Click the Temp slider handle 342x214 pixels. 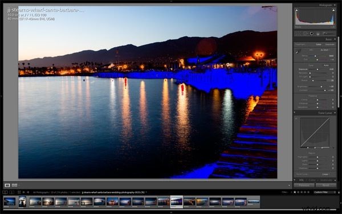(315, 56)
